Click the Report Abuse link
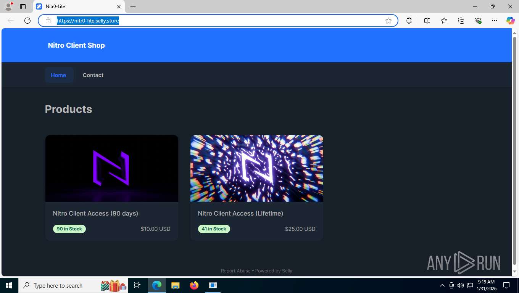The height and width of the screenshot is (293, 519). [236, 271]
